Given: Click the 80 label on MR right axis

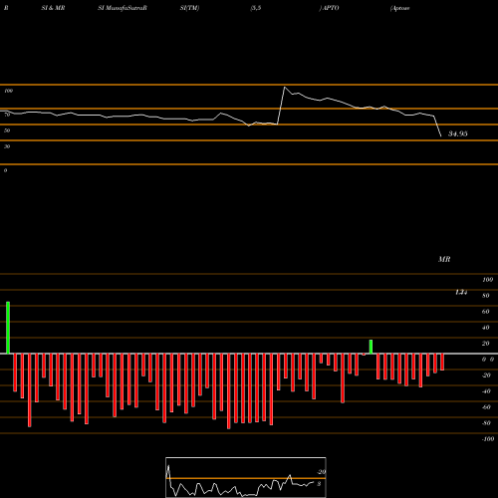Looking at the screenshot, I should 486,296.
